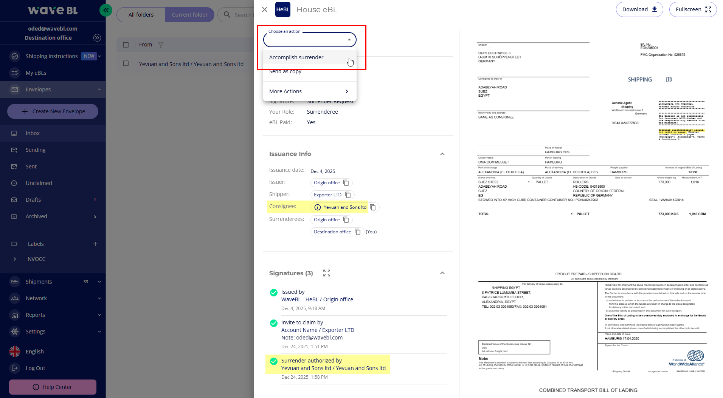Switch account using arrow beside Destination office

click(x=97, y=38)
